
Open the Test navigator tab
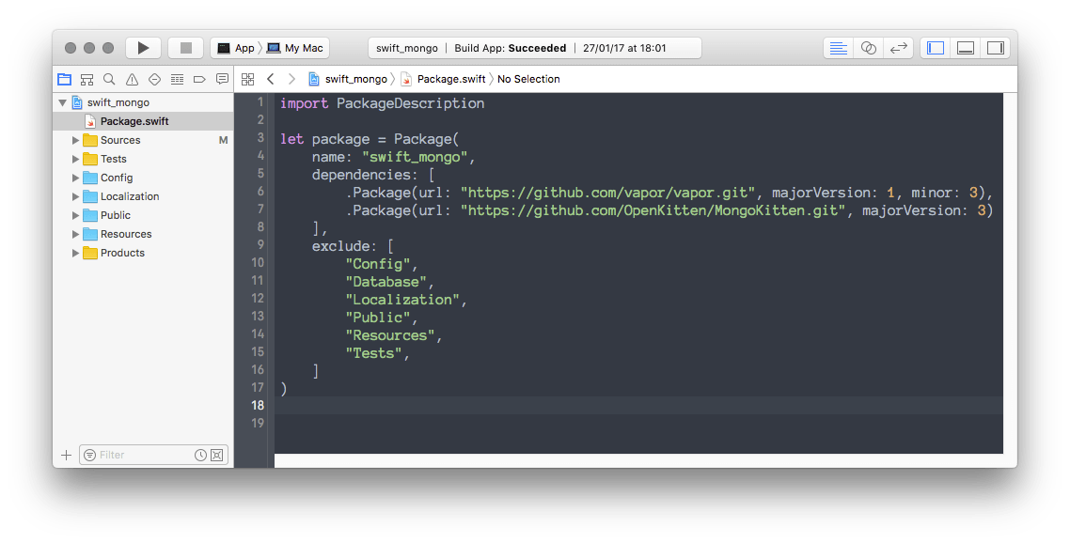155,79
